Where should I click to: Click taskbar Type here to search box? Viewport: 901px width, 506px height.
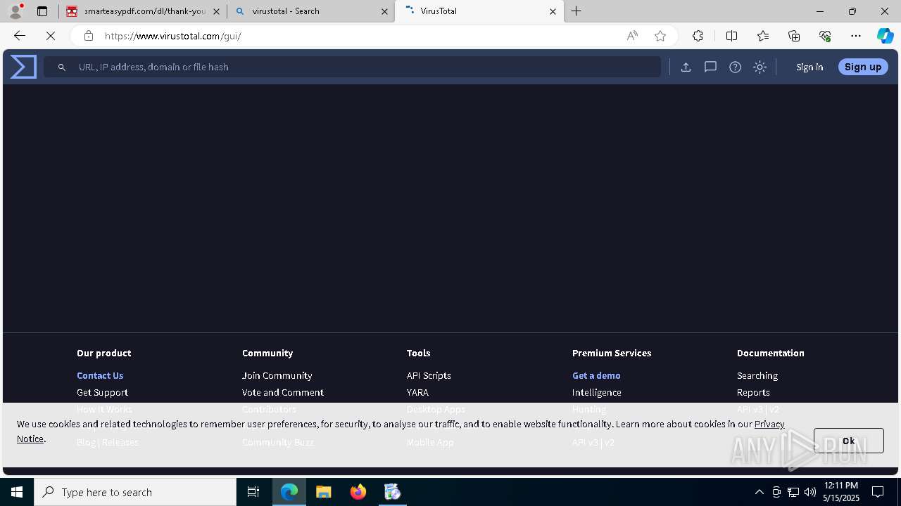(135, 492)
